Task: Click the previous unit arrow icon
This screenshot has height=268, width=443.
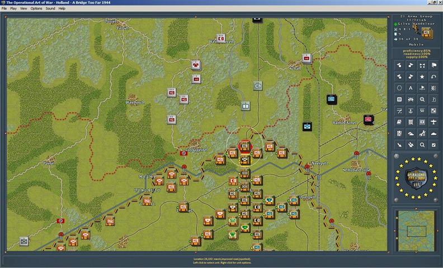Action: click(399, 65)
